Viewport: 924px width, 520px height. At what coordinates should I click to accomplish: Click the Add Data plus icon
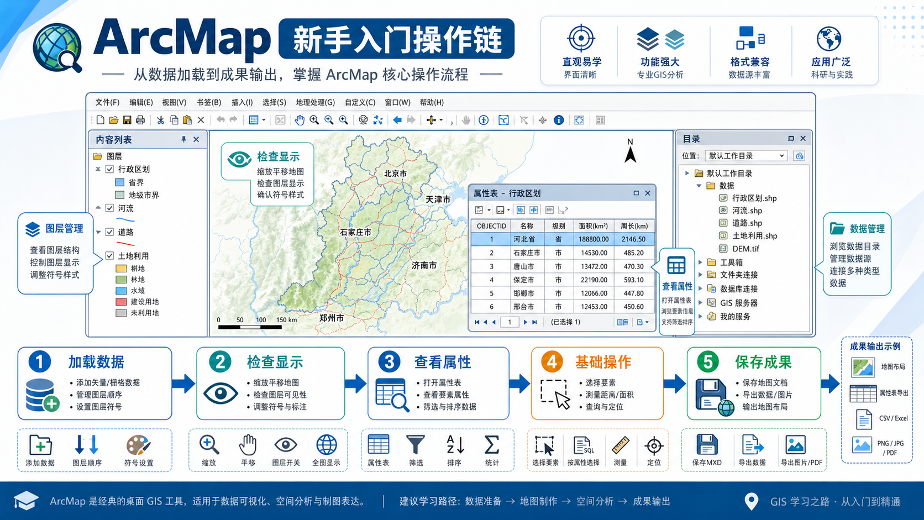point(432,120)
